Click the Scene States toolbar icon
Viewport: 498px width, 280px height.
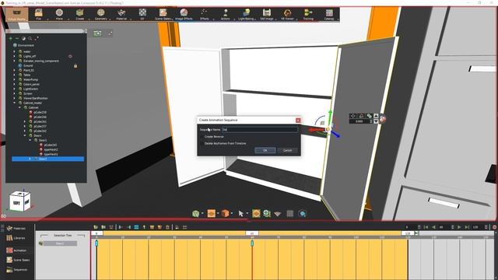tap(163, 14)
